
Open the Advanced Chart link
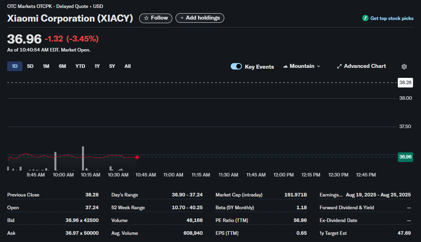click(361, 66)
